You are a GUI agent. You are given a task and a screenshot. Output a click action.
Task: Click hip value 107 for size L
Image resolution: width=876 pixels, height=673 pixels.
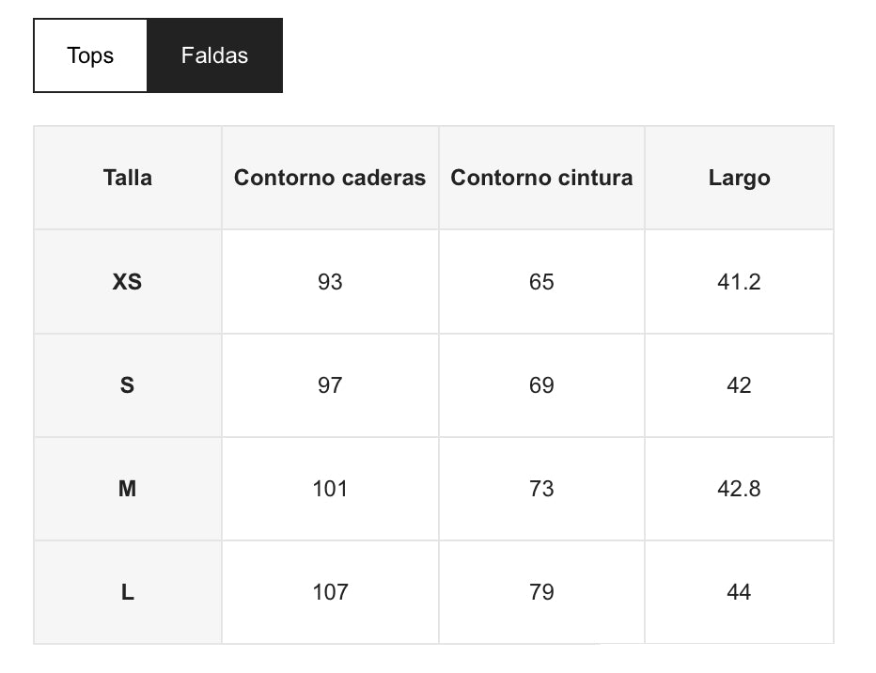(330, 592)
